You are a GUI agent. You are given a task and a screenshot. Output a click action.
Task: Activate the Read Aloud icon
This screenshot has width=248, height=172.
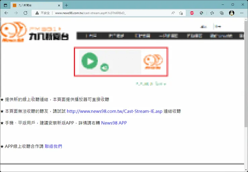click(x=173, y=13)
